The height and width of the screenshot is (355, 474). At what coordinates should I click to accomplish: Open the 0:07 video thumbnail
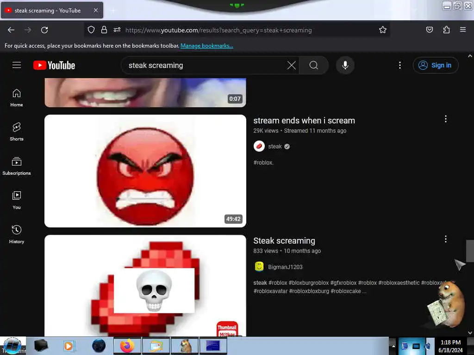point(145,92)
